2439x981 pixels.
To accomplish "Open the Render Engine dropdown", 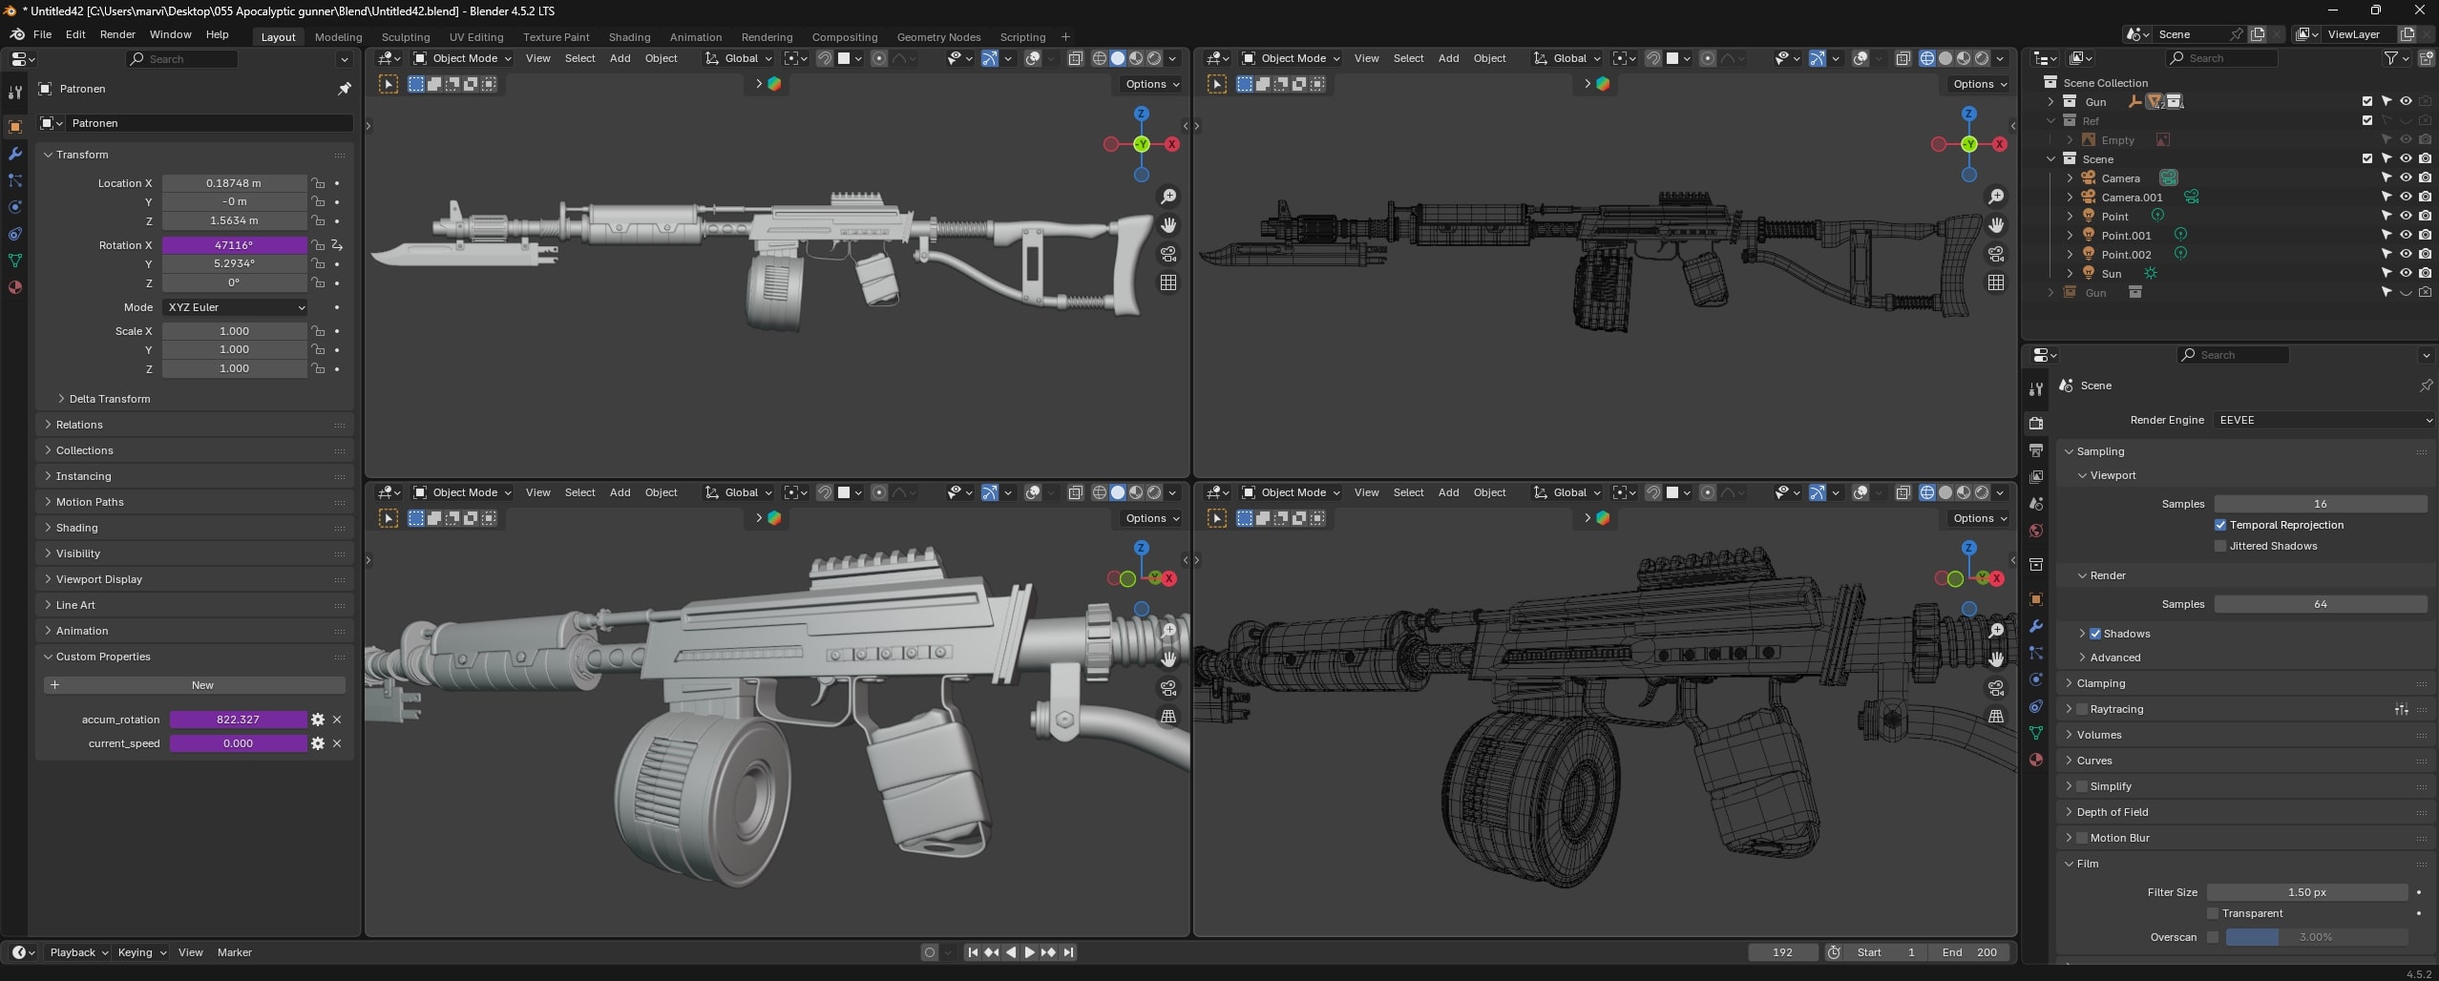I will point(2323,420).
